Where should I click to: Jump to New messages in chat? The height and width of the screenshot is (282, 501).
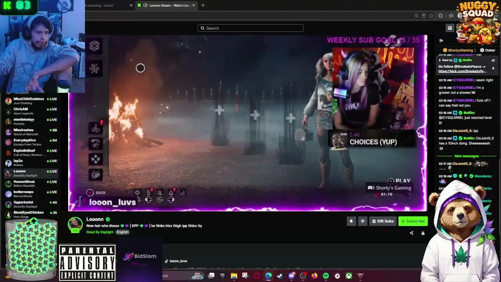tap(467, 156)
